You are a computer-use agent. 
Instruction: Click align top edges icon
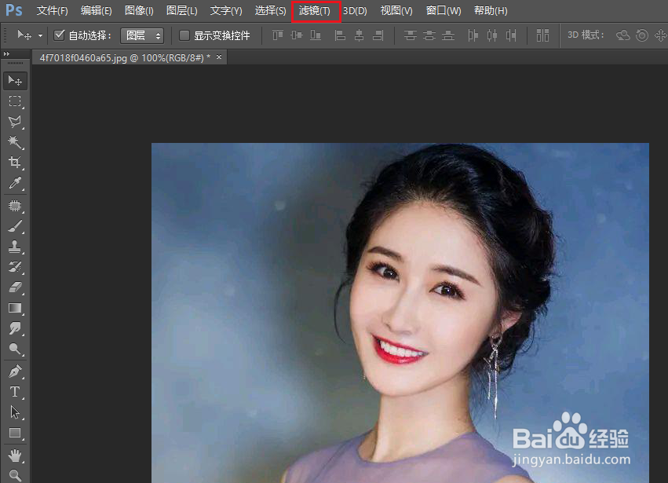point(278,35)
